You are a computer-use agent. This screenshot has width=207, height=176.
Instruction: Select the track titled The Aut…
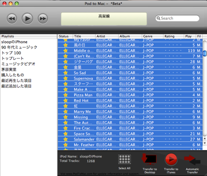83,123
